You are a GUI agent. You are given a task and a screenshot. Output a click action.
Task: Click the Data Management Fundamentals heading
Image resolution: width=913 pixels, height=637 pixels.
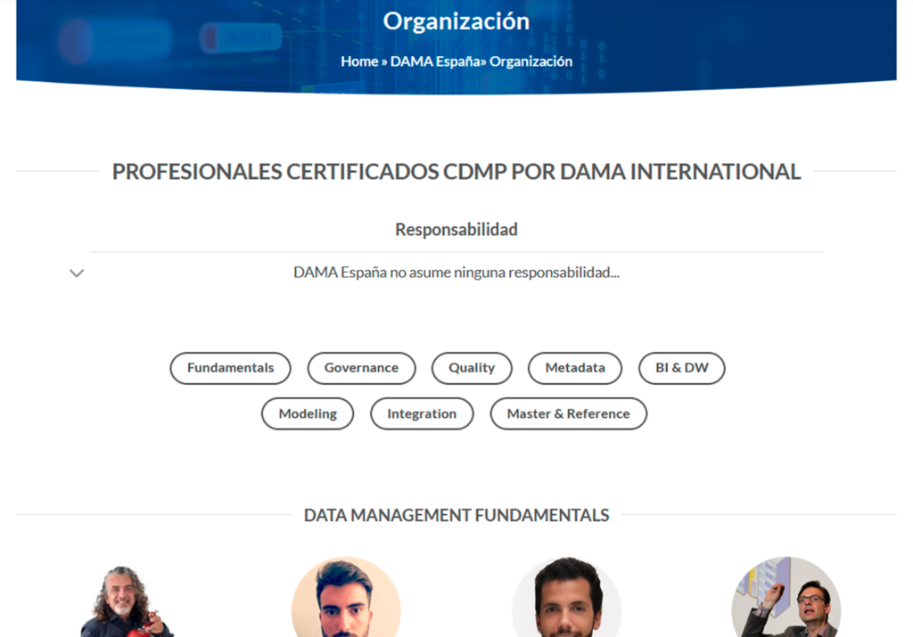[456, 515]
